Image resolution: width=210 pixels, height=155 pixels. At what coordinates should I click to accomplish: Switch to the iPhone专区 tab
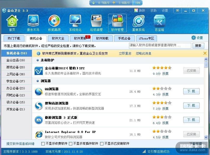click(x=146, y=38)
